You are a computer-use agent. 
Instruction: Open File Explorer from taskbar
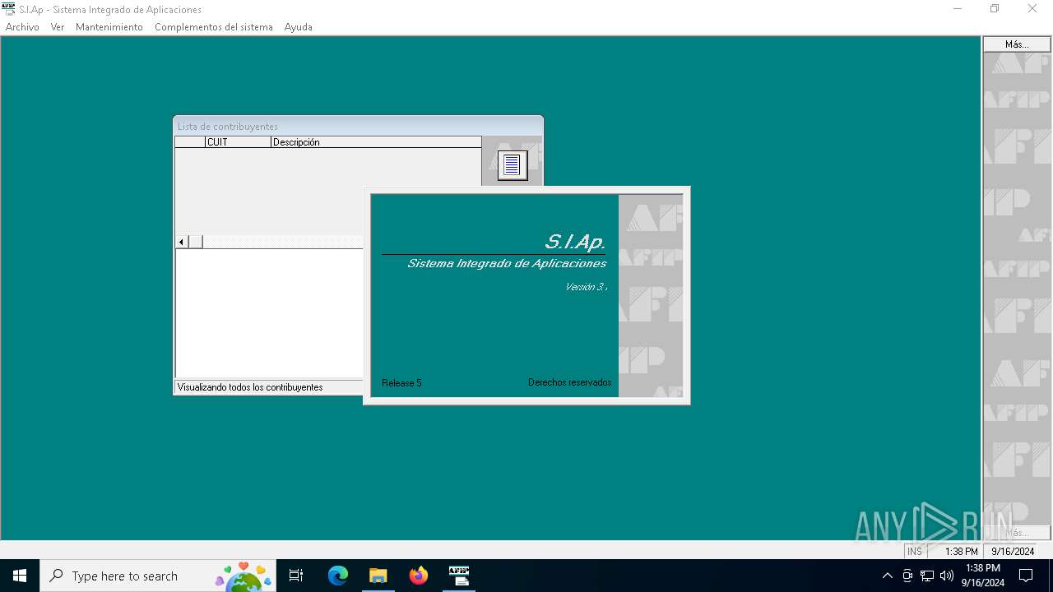pyautogui.click(x=378, y=576)
